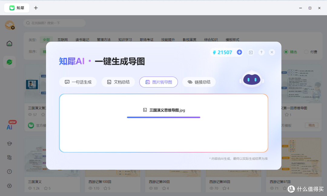Open the 第一回思维导图 thumbnail on right
Screen dimensions: 327x196
(301, 84)
